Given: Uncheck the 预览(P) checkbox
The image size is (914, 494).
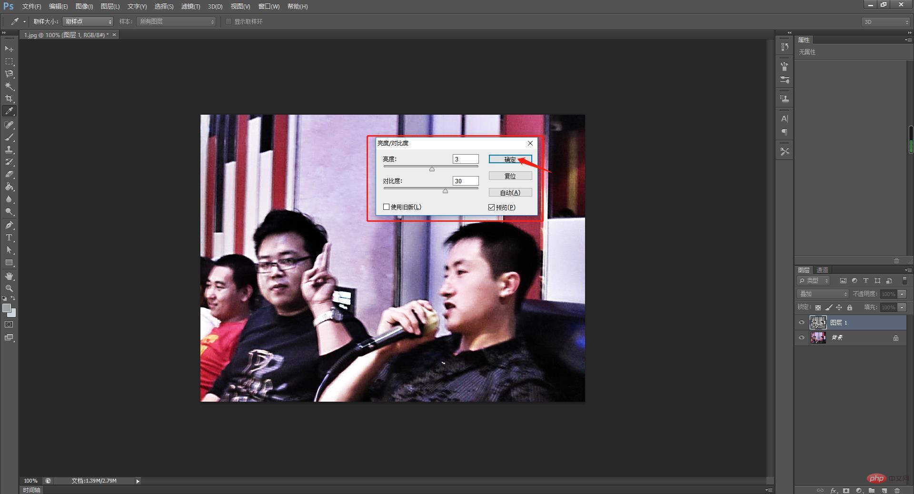Looking at the screenshot, I should click(492, 207).
